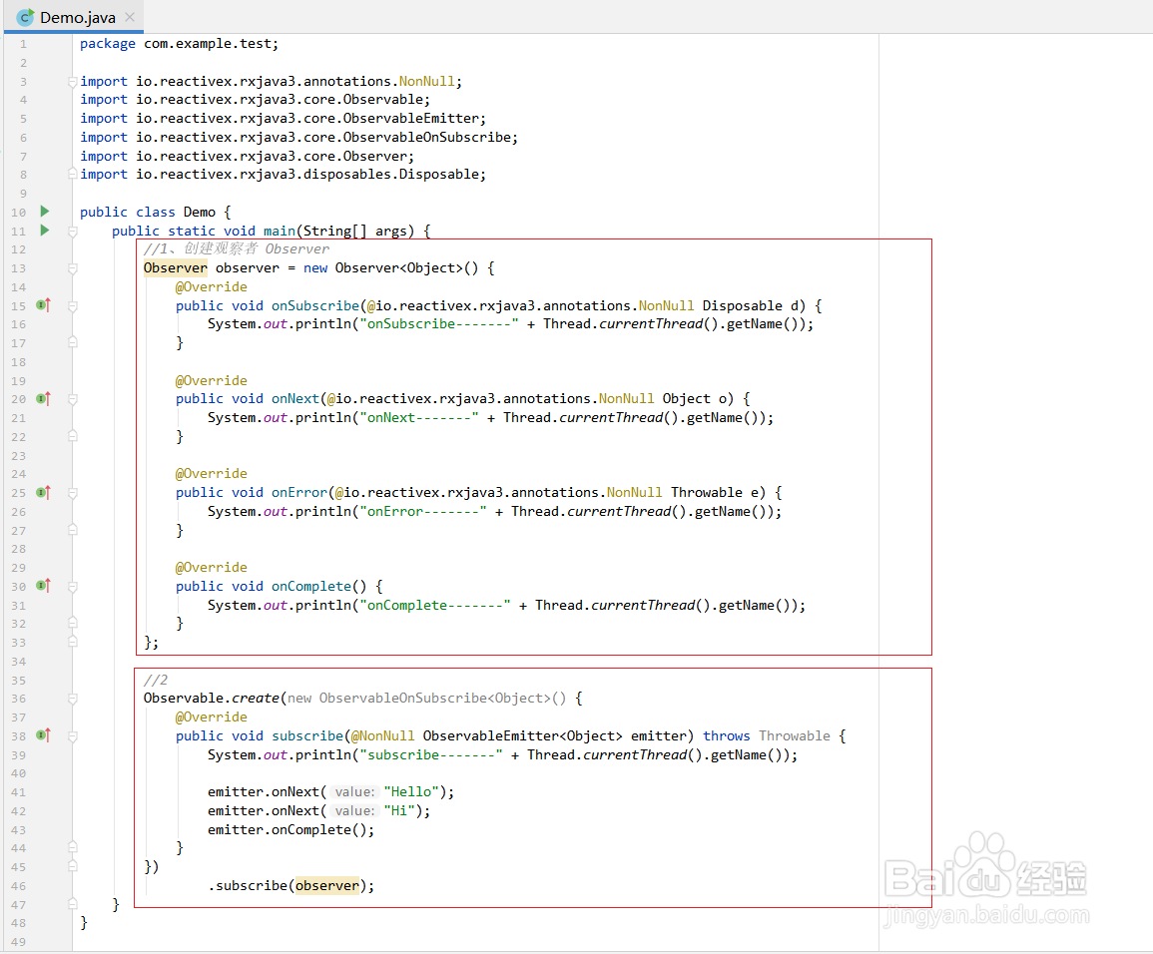Click the 'onSubscribe' method name declaration

pos(315,305)
